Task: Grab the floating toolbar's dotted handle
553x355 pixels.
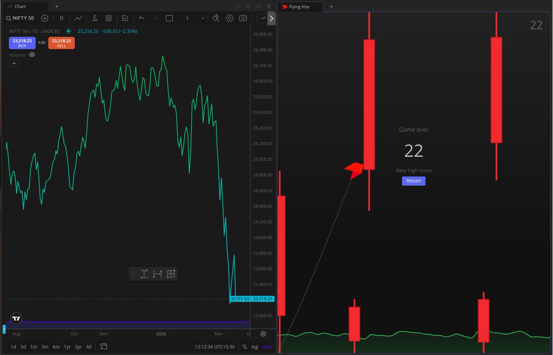Action: [x=133, y=274]
